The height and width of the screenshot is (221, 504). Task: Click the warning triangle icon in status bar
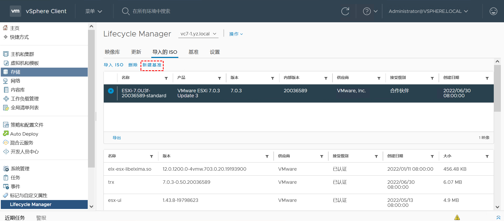pos(457,217)
